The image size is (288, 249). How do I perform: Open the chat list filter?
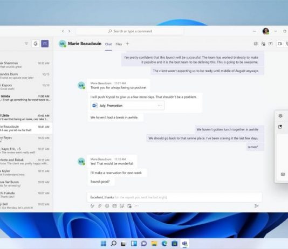pyautogui.click(x=26, y=44)
